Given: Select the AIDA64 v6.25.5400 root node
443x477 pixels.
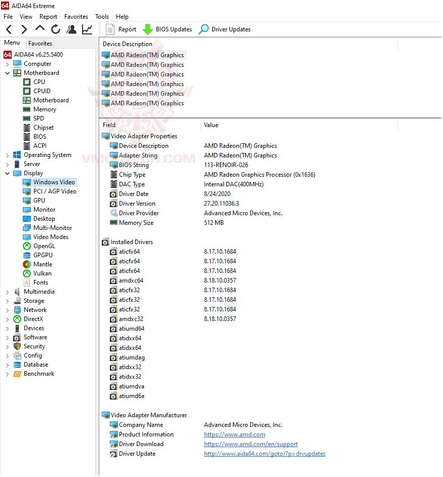Looking at the screenshot, I should 38,55.
